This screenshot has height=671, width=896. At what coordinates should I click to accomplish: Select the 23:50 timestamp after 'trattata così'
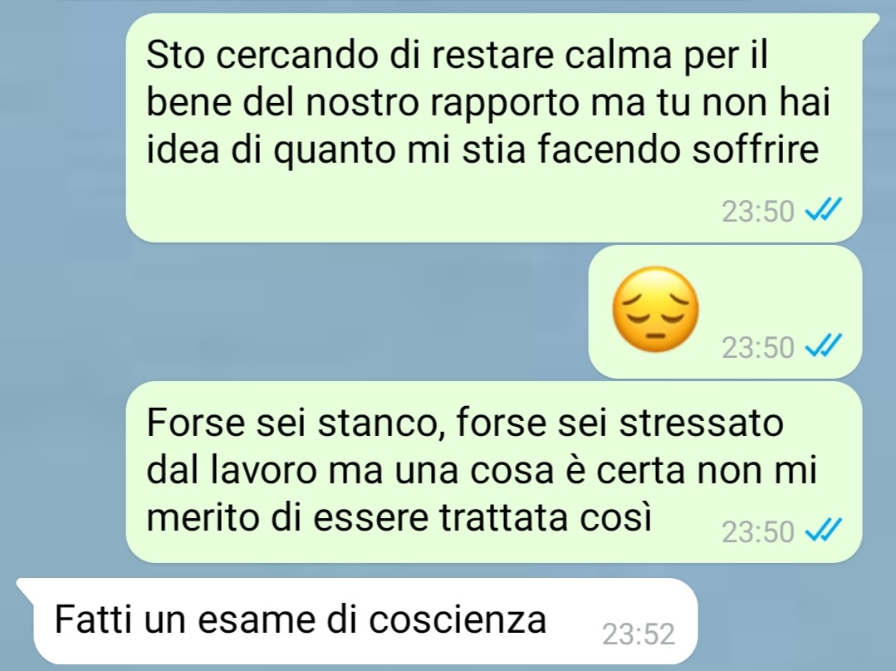[757, 531]
